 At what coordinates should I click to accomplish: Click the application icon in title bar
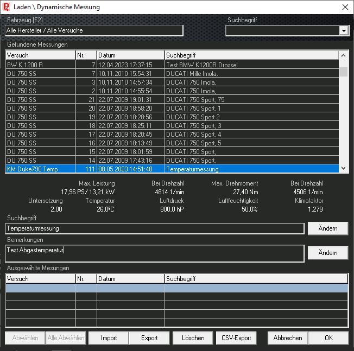[7, 7]
